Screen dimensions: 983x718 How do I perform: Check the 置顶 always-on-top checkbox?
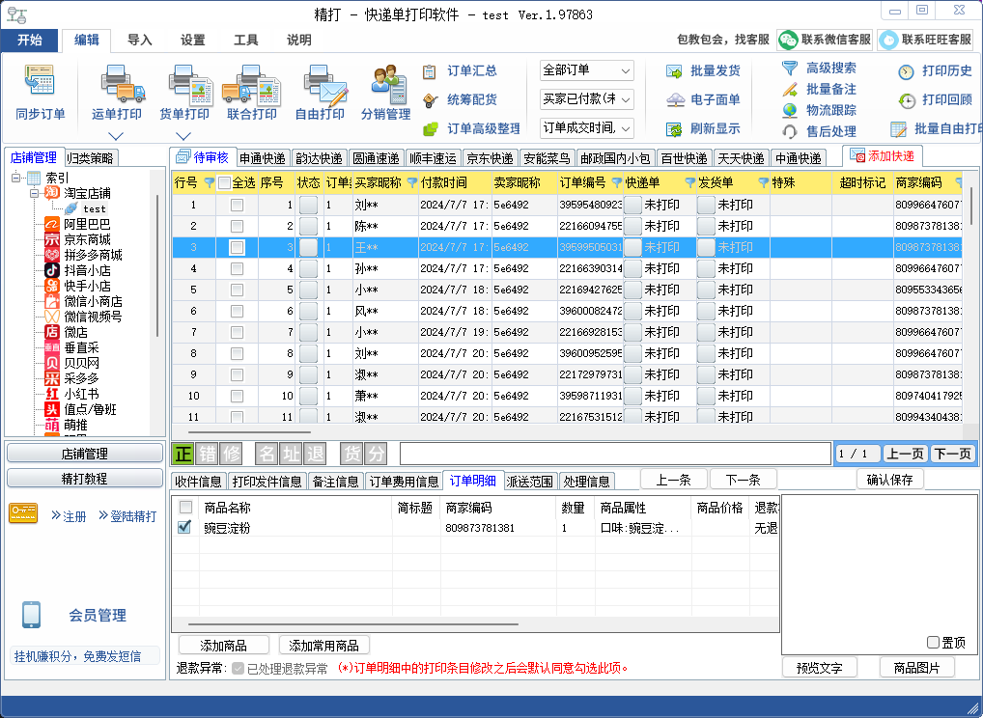pyautogui.click(x=933, y=642)
